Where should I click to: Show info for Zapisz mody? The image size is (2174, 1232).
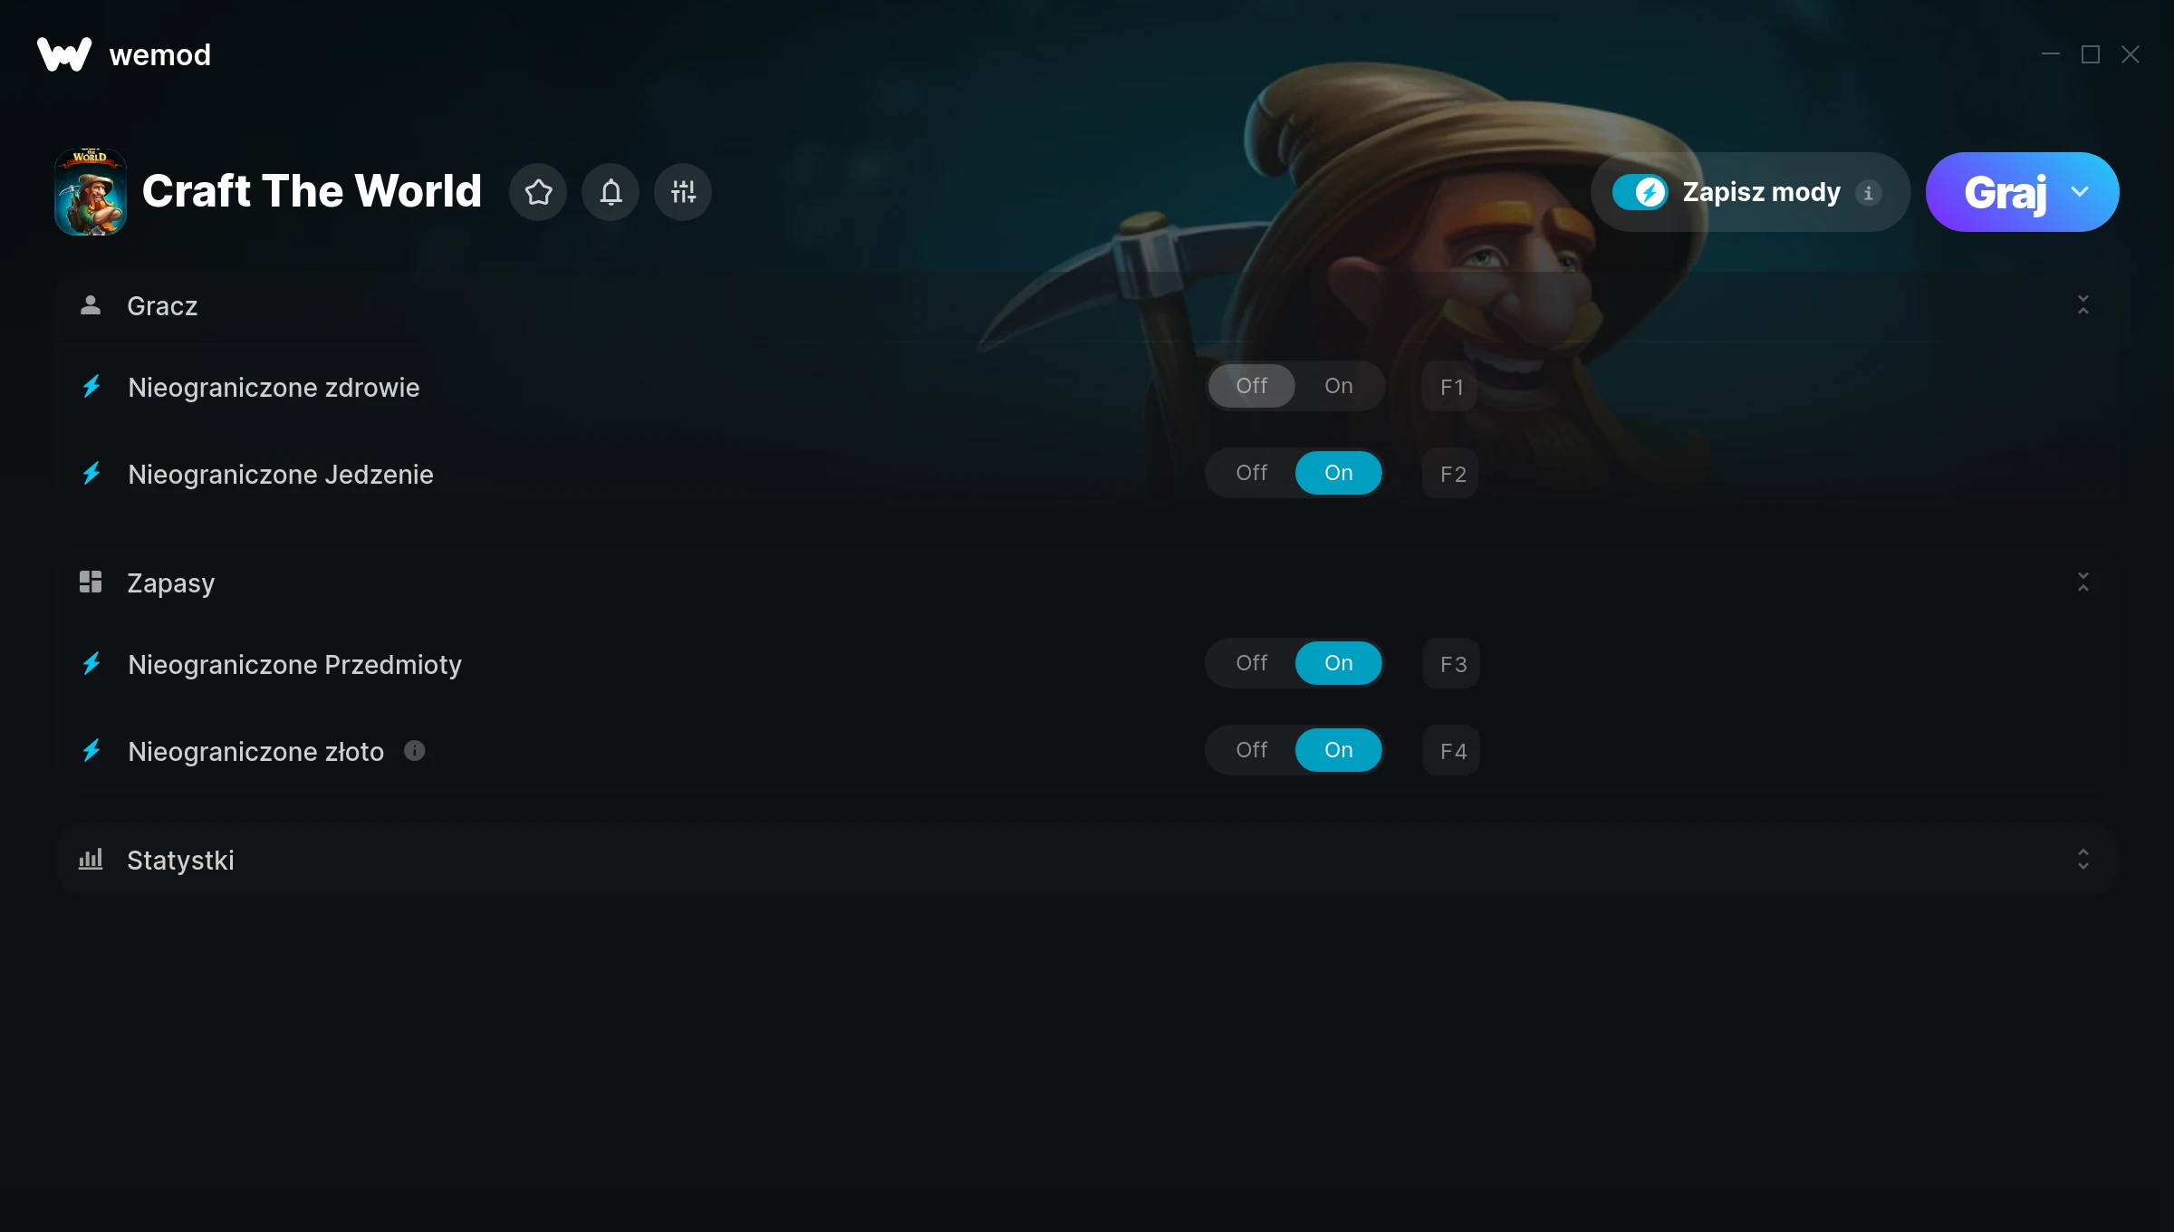[x=1868, y=193]
